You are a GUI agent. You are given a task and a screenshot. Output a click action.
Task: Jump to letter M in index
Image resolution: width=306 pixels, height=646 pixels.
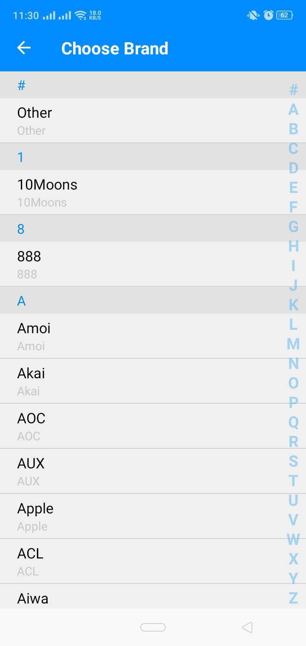(x=293, y=343)
